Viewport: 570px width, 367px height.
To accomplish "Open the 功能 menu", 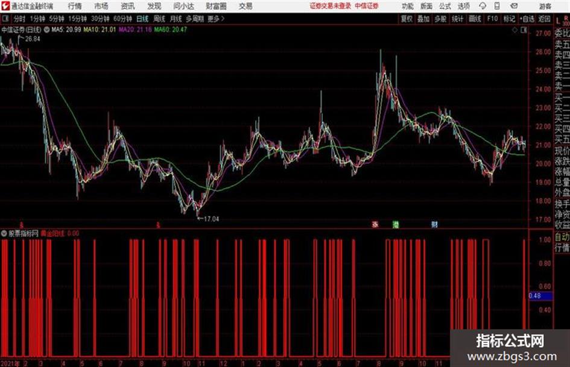I will point(408,6).
